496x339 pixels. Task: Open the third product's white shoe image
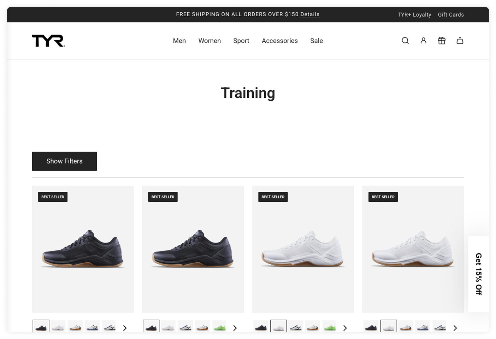tap(303, 249)
